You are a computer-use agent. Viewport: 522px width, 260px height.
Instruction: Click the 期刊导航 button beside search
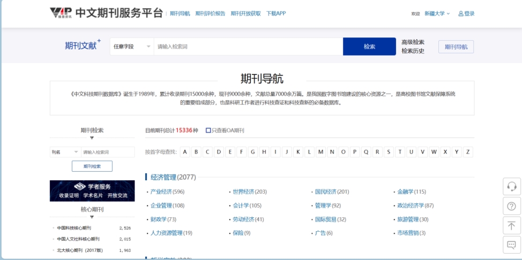(x=456, y=47)
